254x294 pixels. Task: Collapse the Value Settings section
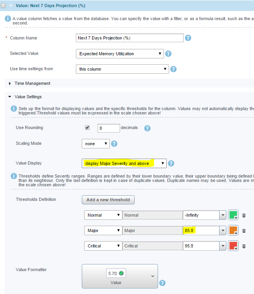tap(28, 97)
